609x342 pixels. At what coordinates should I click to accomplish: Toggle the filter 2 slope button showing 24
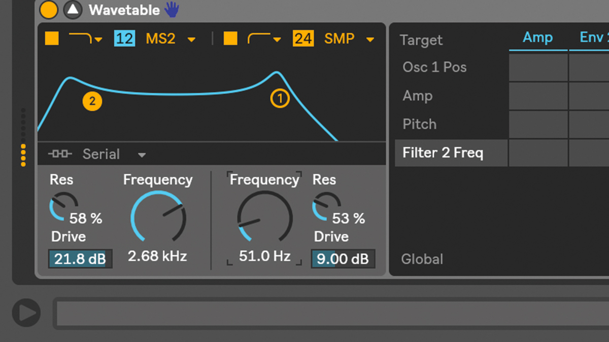303,39
